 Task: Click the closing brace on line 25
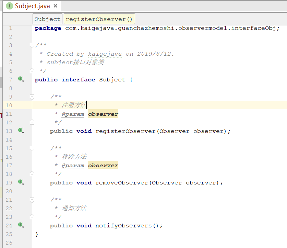pos(37,234)
